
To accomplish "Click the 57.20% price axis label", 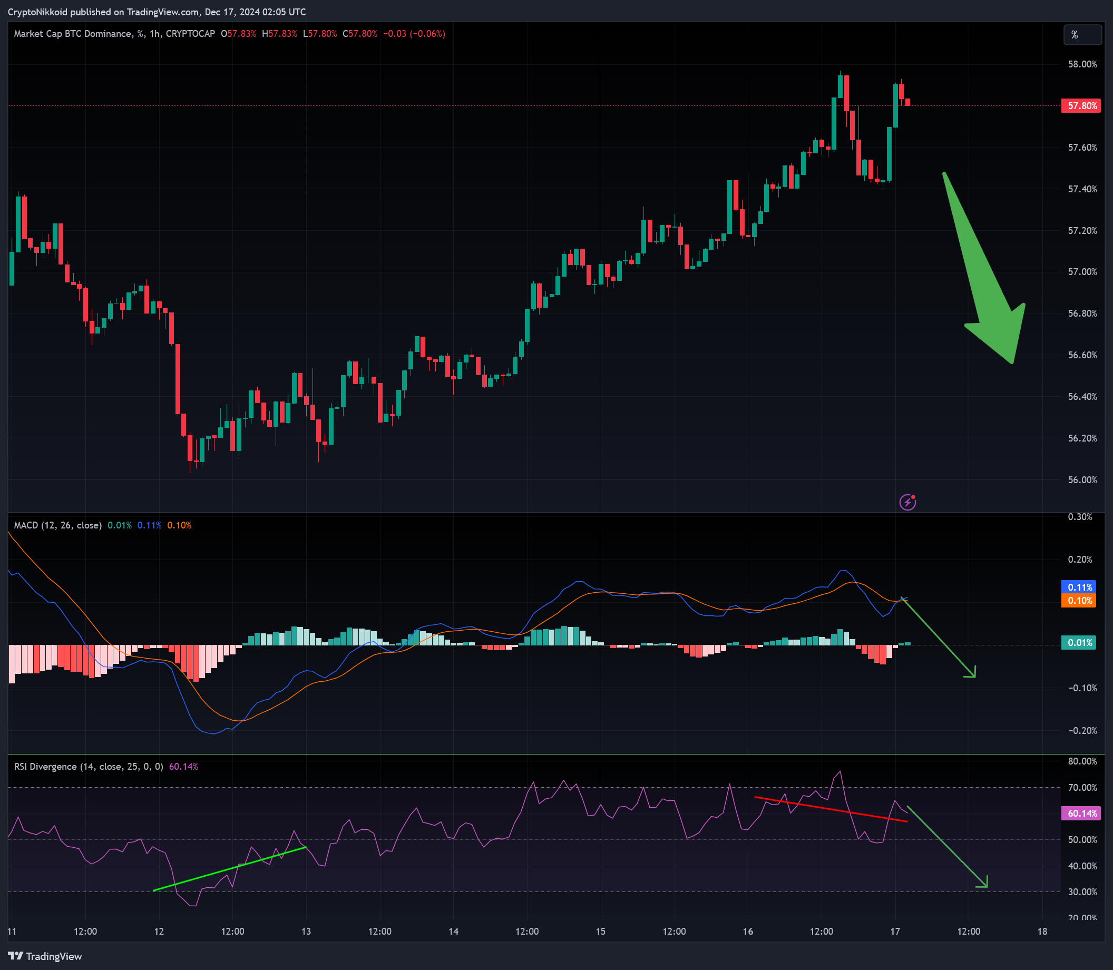I will tap(1082, 231).
